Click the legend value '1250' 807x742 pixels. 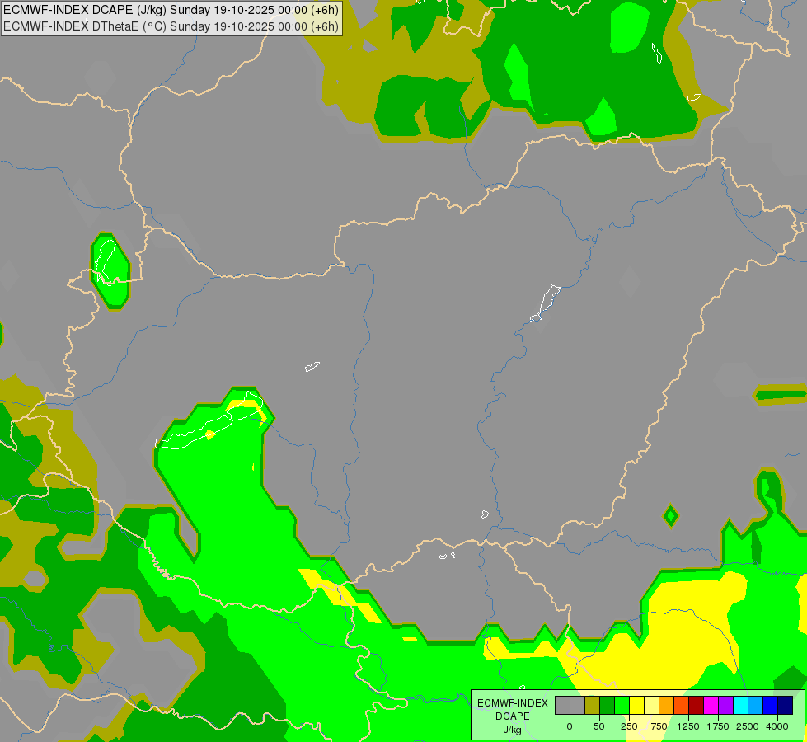click(688, 726)
